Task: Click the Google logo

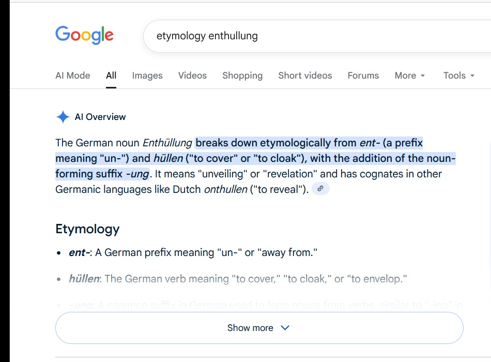Action: click(x=84, y=35)
